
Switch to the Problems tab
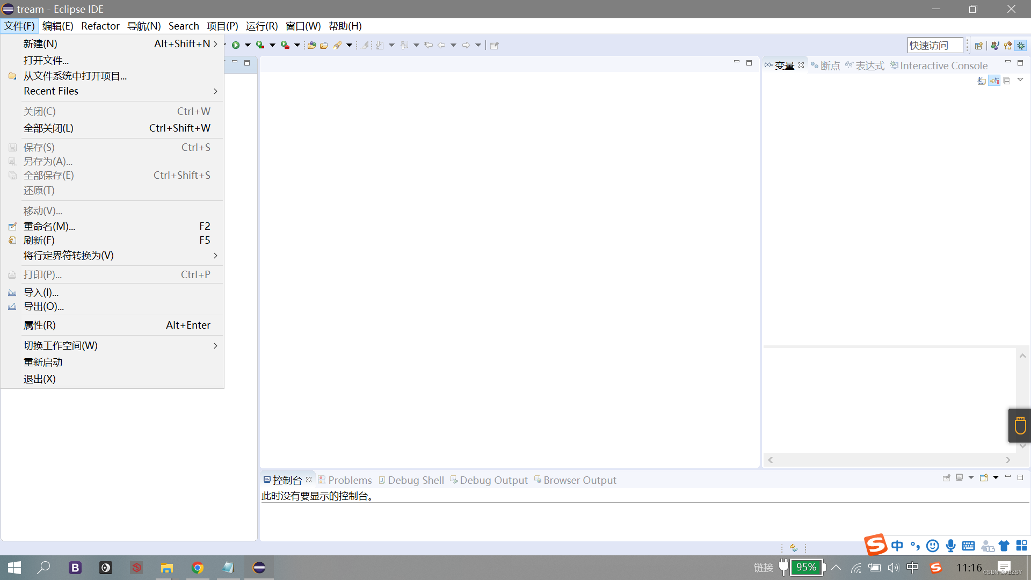(x=345, y=480)
